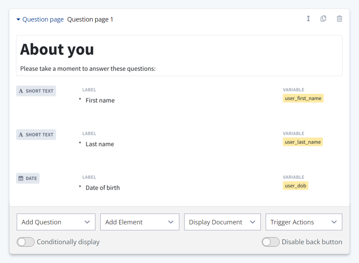
Task: Select the Date of birth label
Action: (103, 188)
